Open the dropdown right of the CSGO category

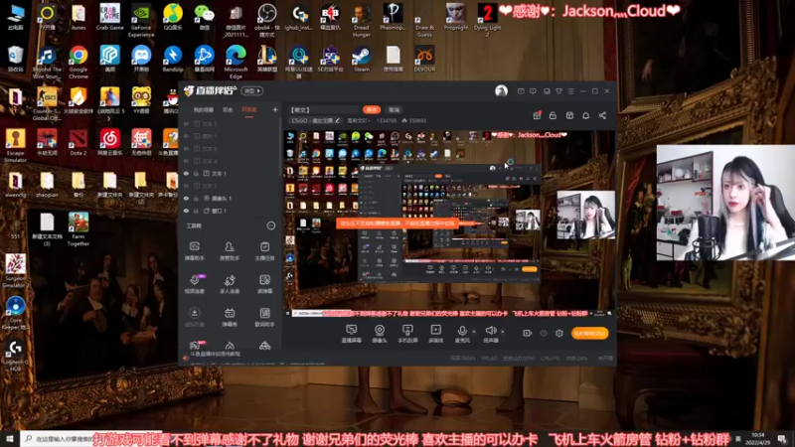click(358, 120)
